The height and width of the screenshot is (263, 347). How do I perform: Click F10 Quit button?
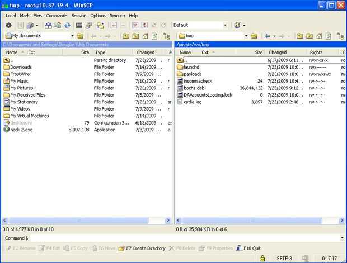pyautogui.click(x=248, y=248)
